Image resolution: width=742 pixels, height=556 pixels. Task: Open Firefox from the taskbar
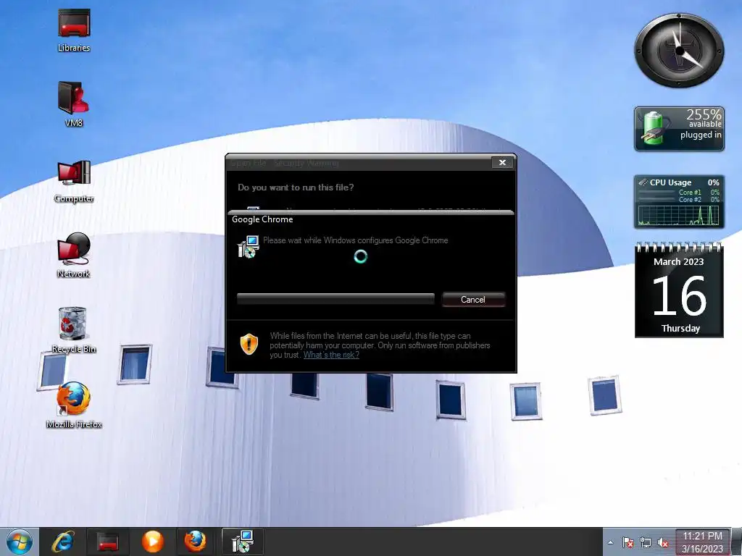point(196,542)
